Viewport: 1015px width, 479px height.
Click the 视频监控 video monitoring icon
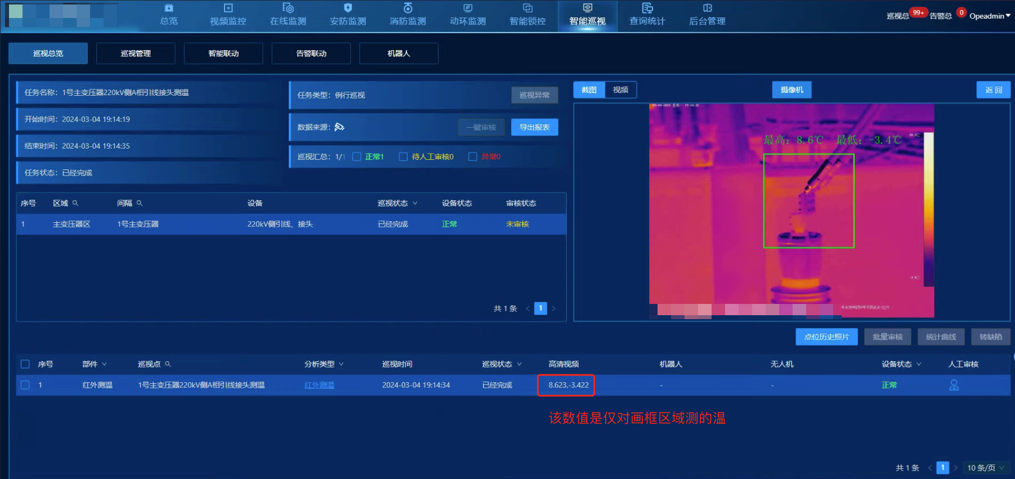click(228, 8)
